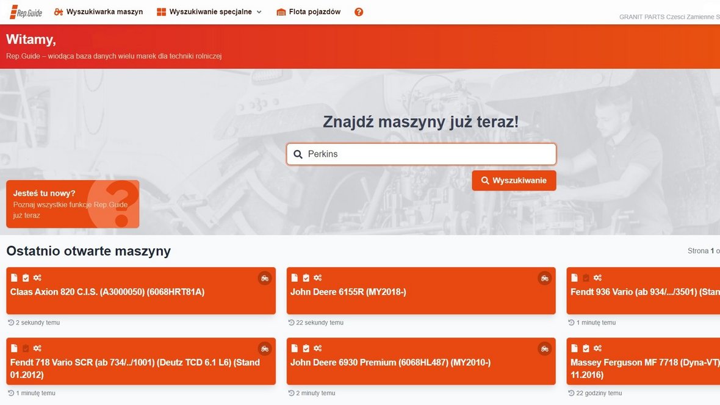Open Fendt 718 Vario SCR machine card

(x=141, y=361)
